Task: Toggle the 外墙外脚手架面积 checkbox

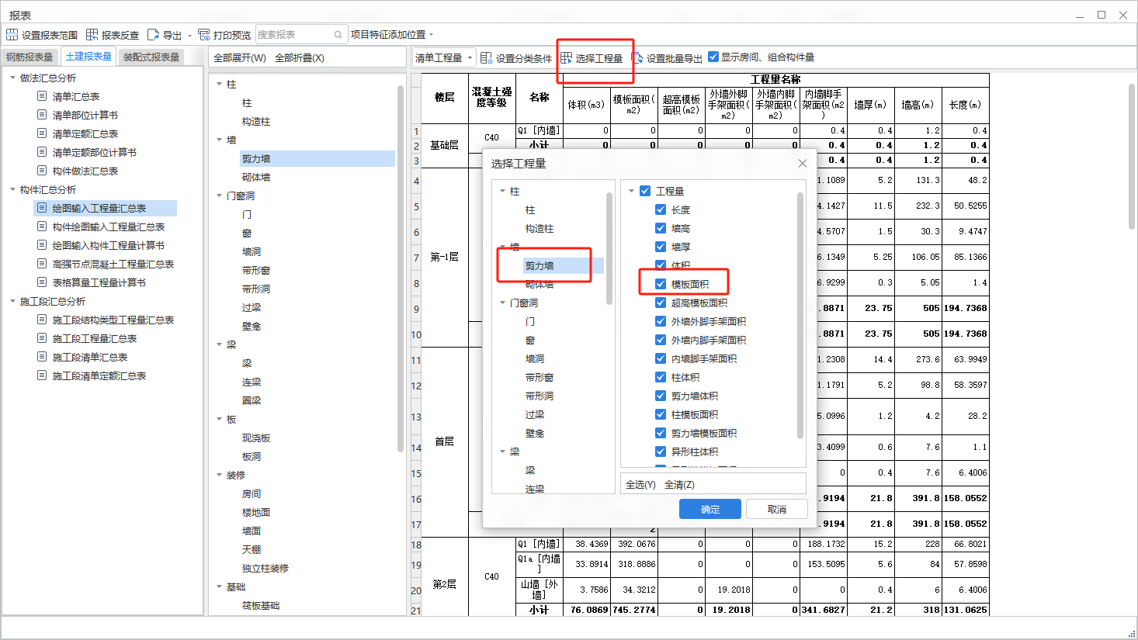Action: click(x=661, y=321)
